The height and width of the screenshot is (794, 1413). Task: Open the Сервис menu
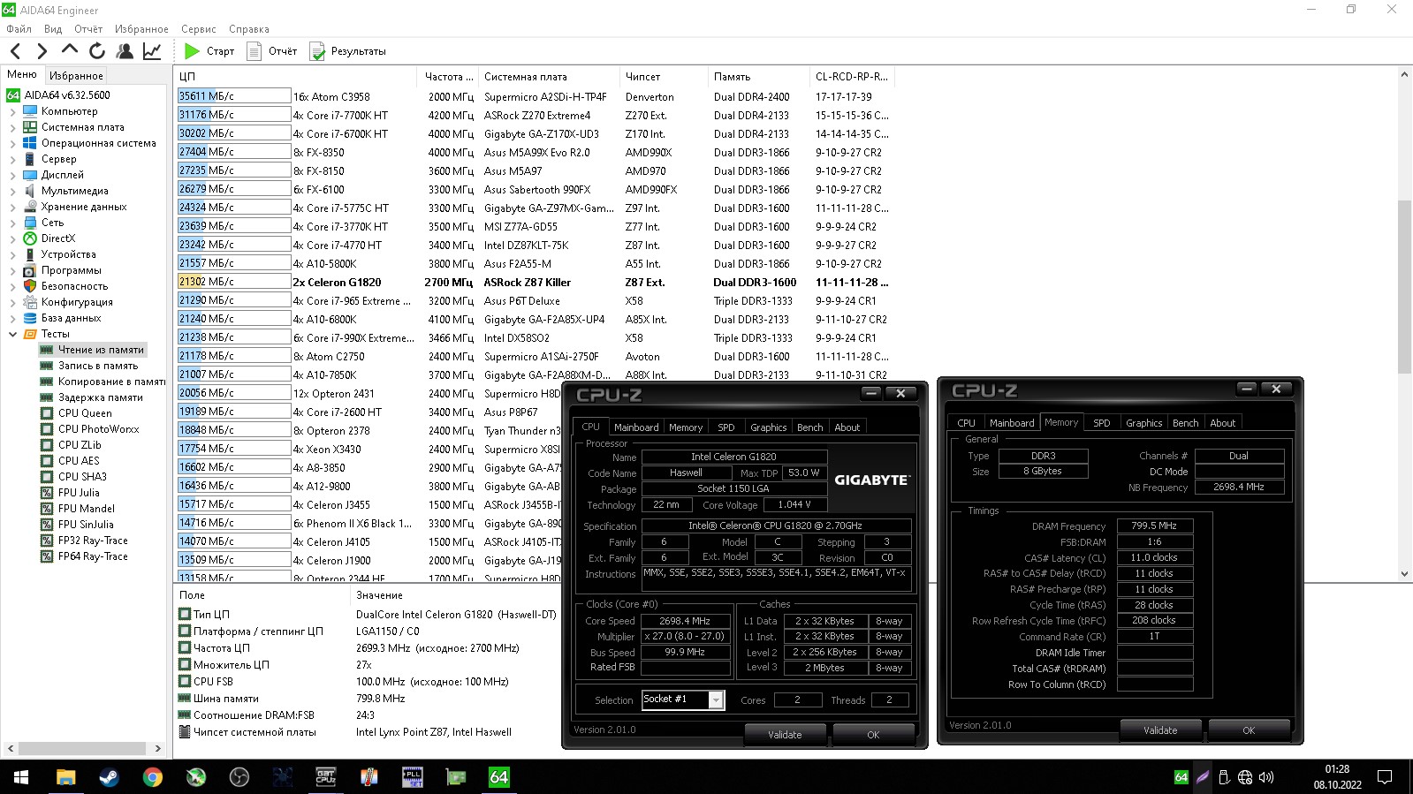coord(199,29)
